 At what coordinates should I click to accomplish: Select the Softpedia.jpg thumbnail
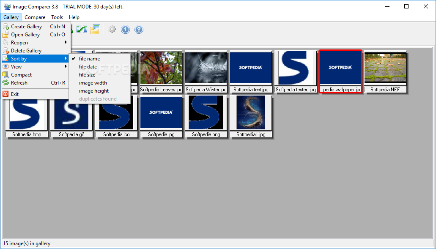pos(161,116)
